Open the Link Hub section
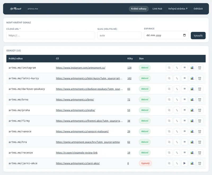This screenshot has height=175, width=212. 157,9
